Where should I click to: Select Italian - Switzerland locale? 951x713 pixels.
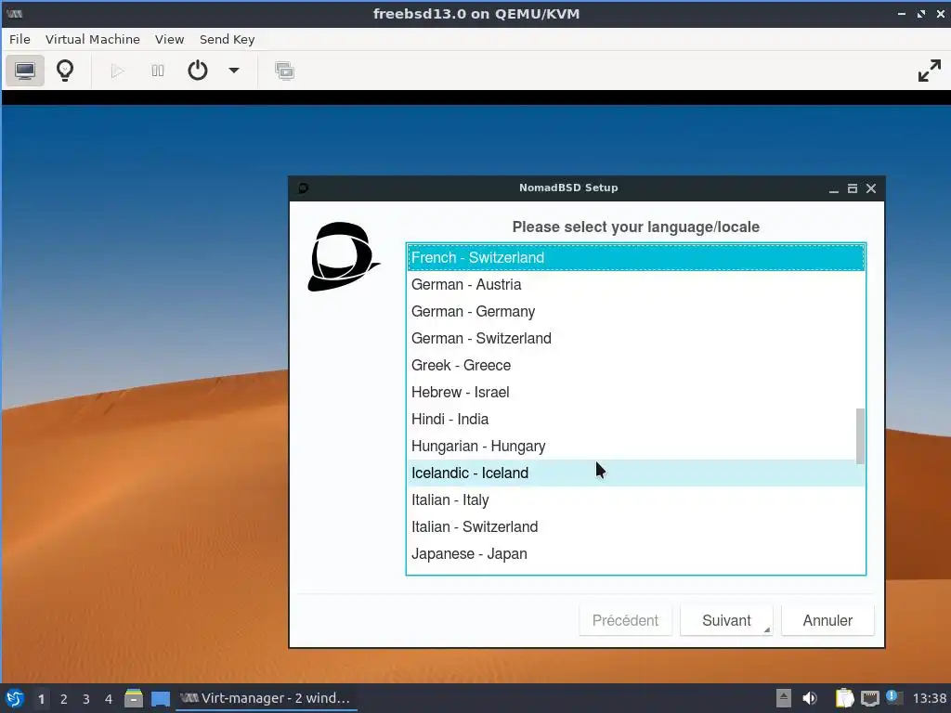click(635, 527)
